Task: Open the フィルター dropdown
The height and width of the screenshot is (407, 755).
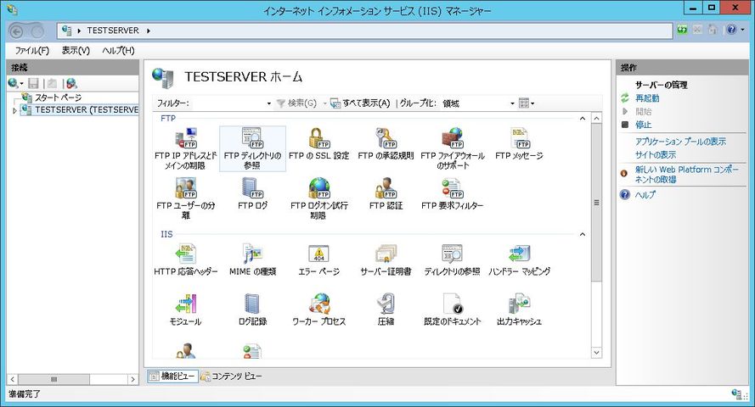Action: [268, 103]
